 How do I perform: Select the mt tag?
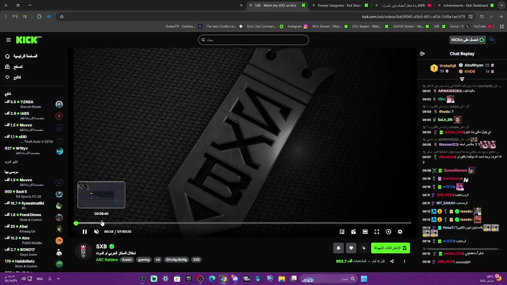tap(158, 260)
